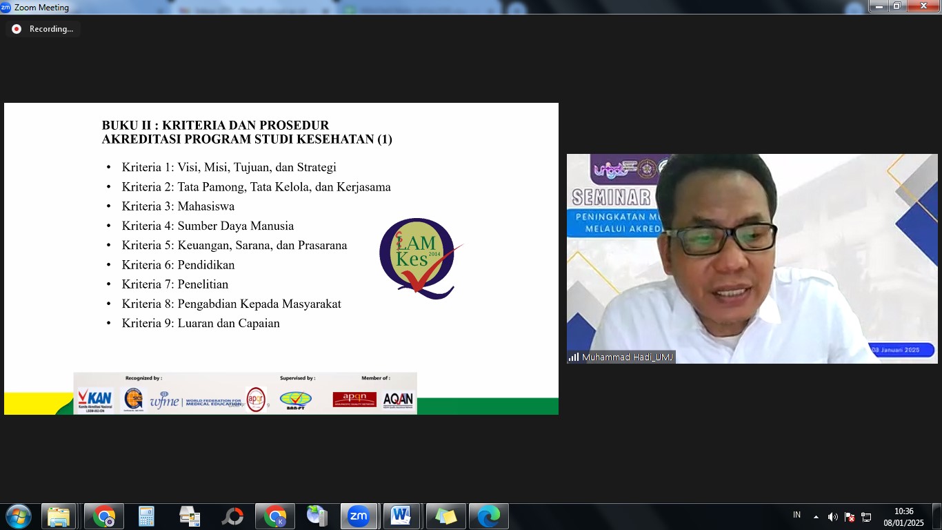Switch to Chrome with K profile badge
942x530 pixels.
coord(275,516)
